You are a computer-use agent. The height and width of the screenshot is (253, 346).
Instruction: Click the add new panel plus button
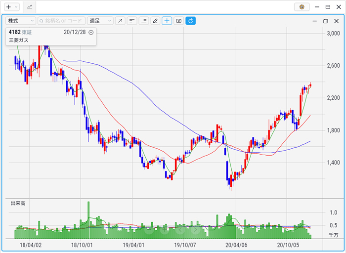[x=8, y=7]
